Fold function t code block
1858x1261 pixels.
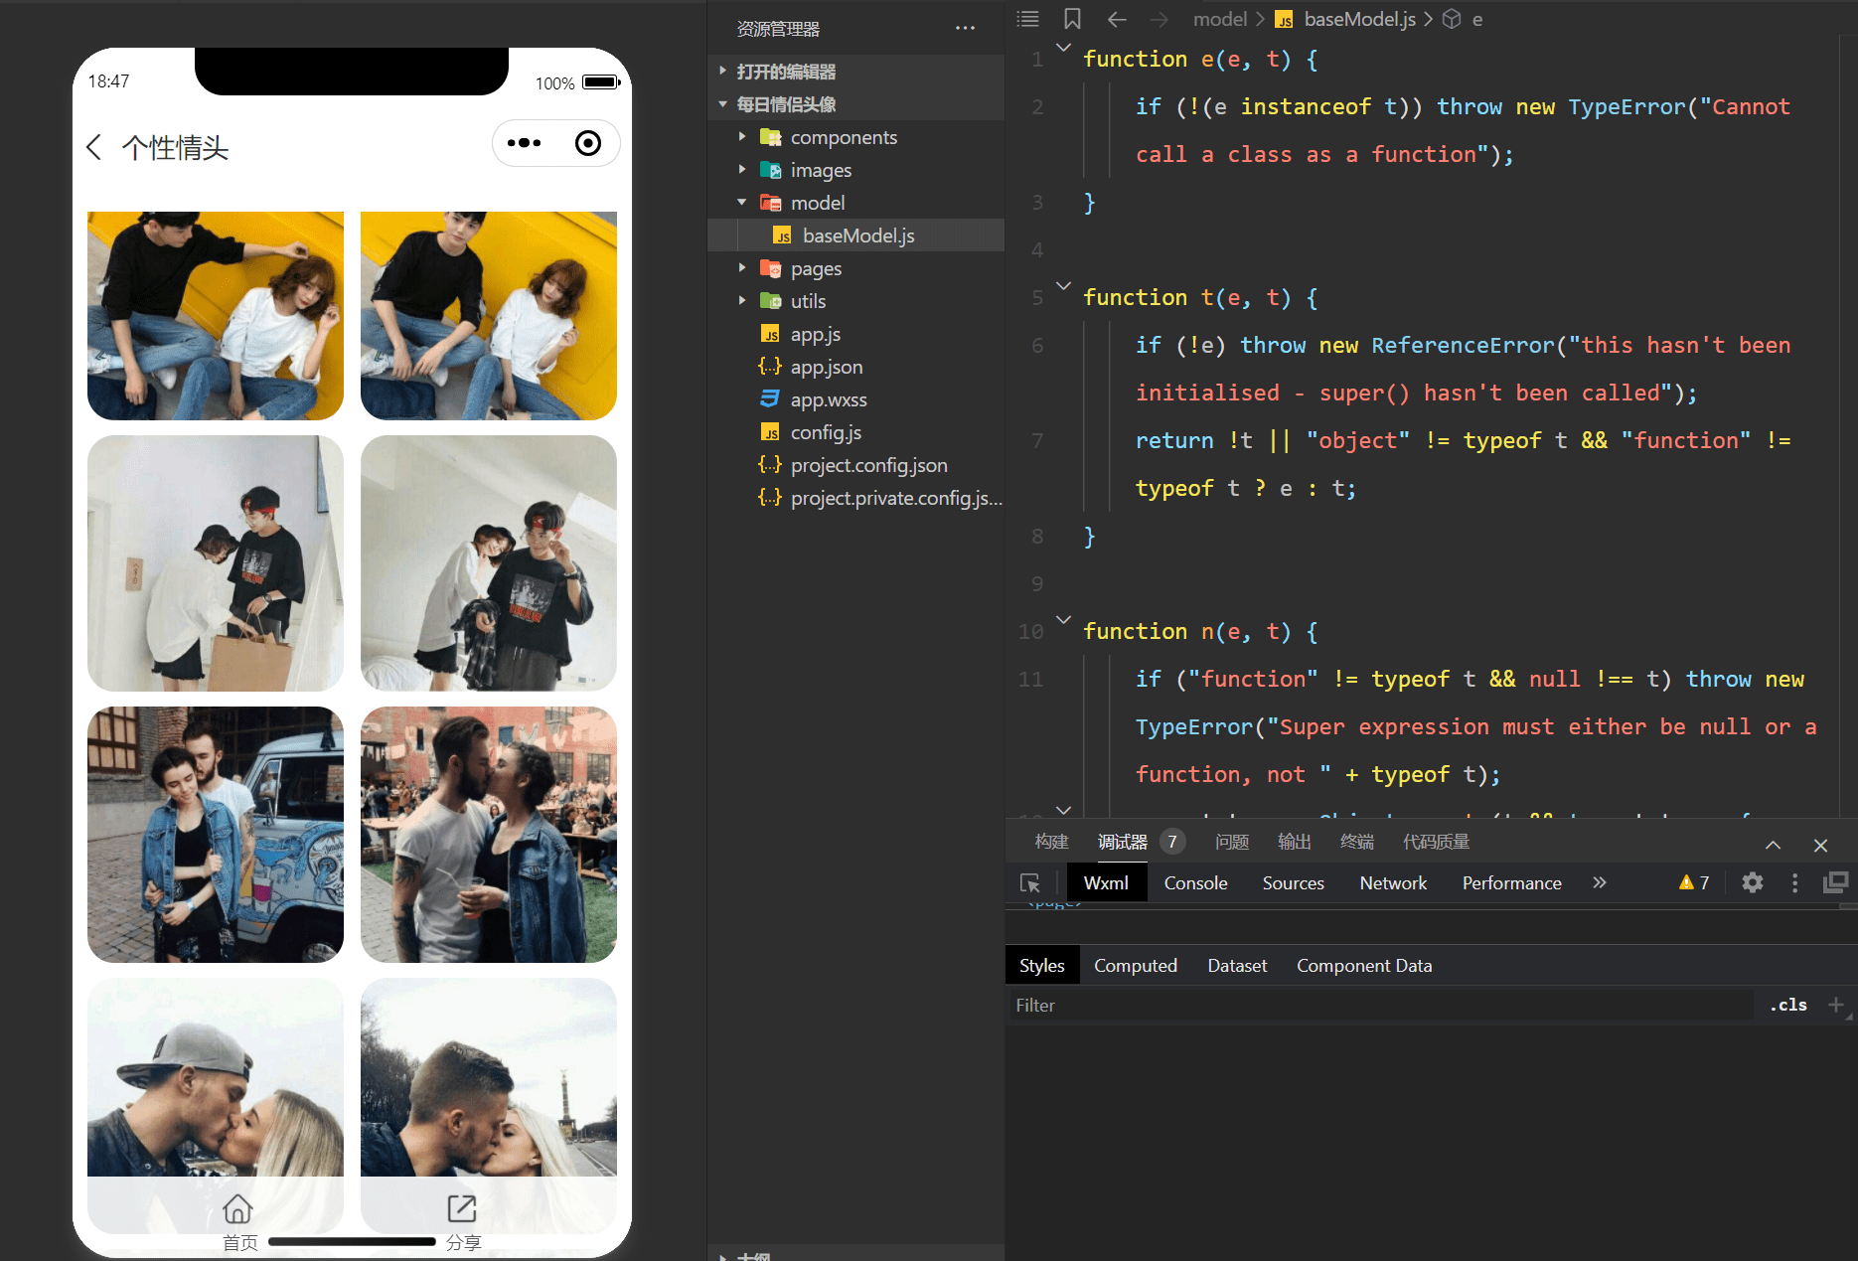[x=1063, y=286]
